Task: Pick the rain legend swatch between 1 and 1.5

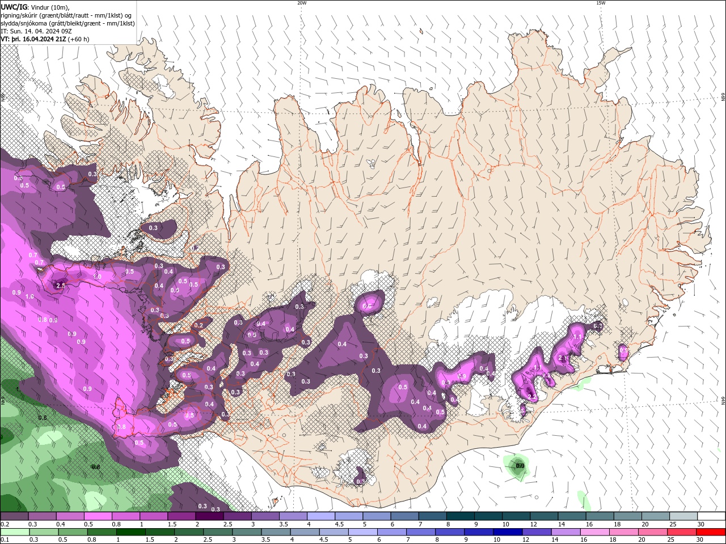Action: tap(130, 533)
